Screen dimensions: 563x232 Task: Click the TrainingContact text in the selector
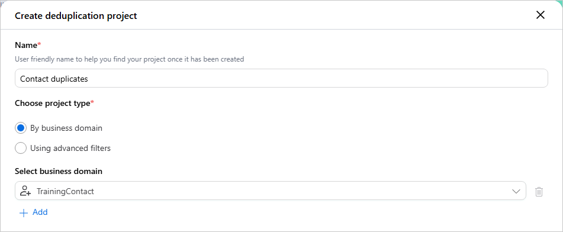coord(65,191)
